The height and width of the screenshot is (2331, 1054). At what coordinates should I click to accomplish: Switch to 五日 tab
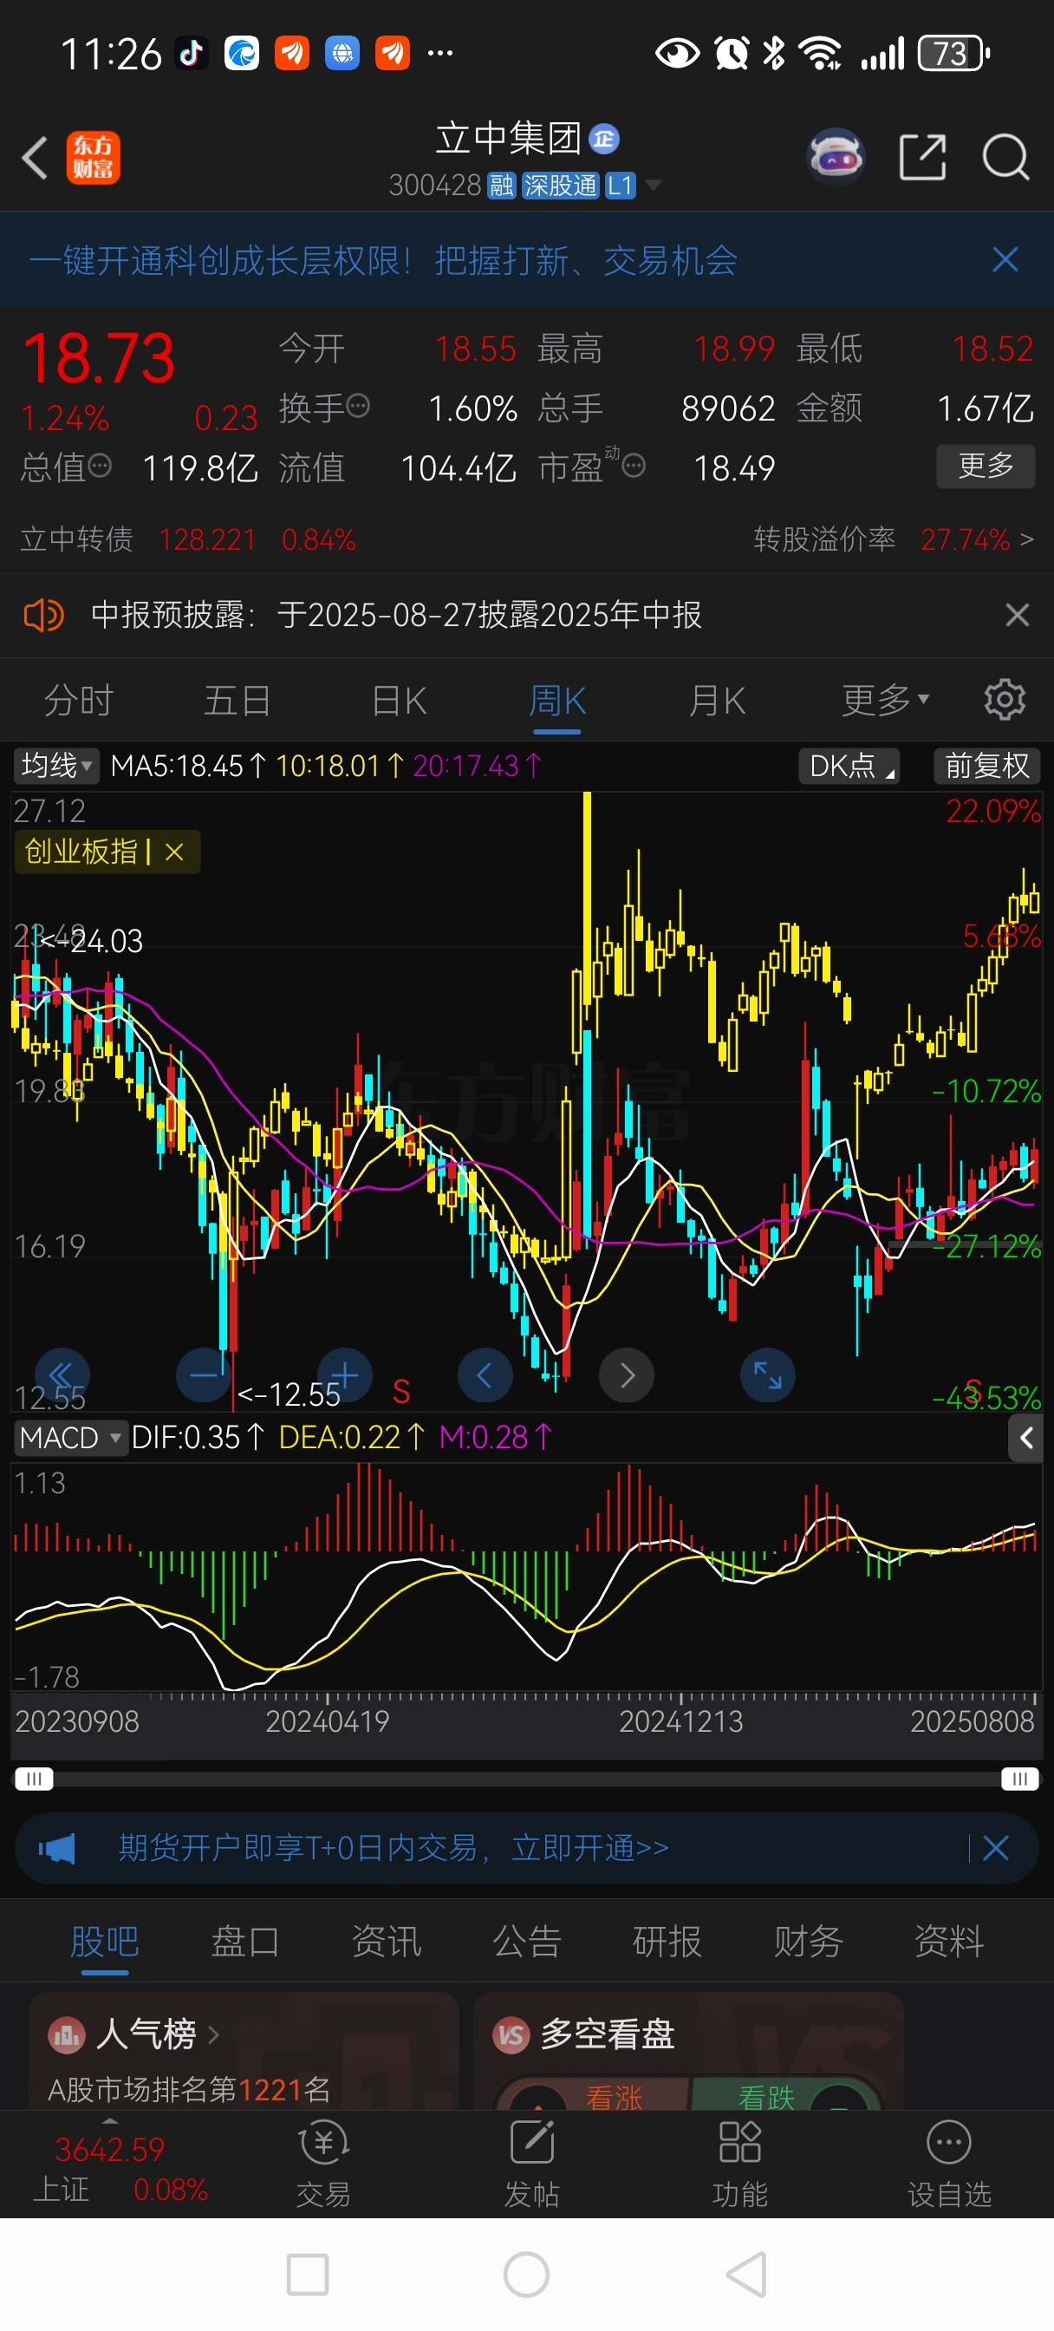pos(237,700)
